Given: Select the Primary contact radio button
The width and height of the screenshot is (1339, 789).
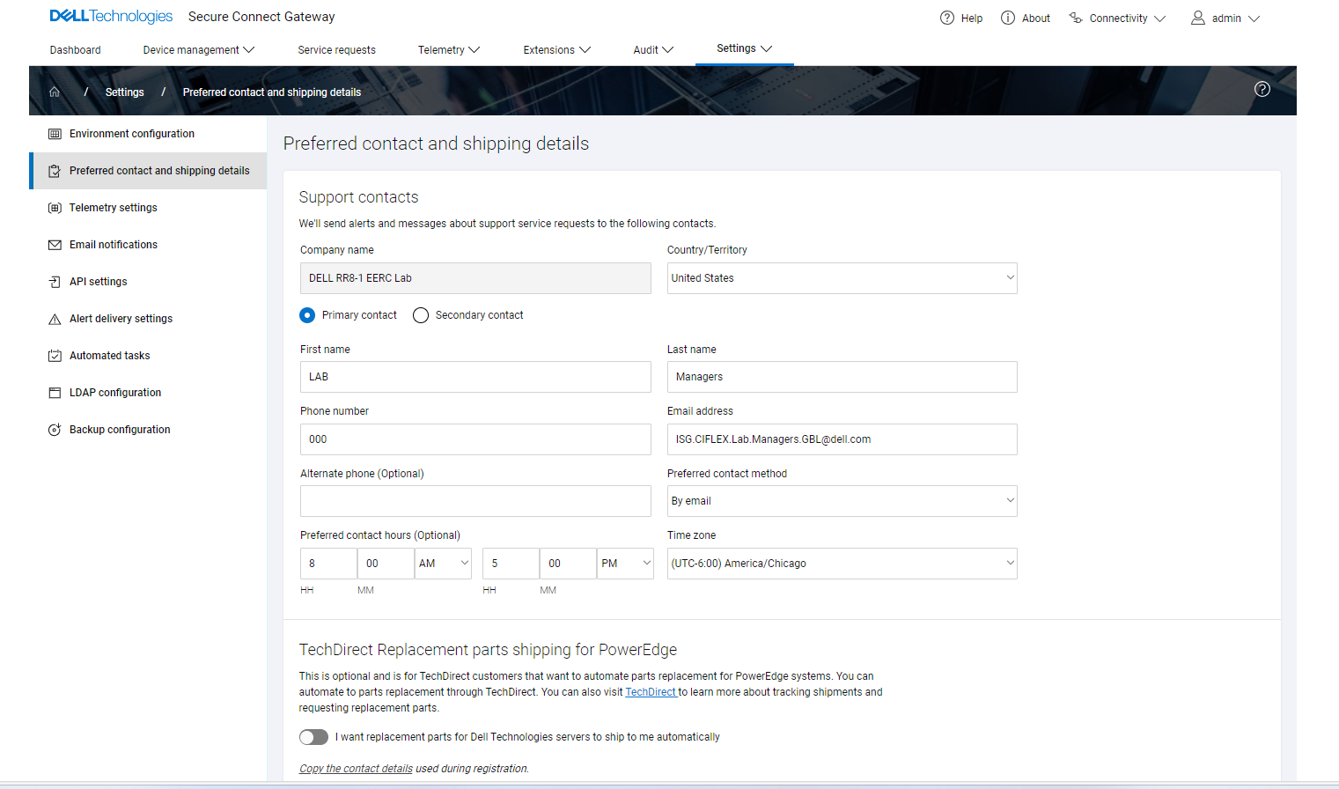Looking at the screenshot, I should [306, 314].
